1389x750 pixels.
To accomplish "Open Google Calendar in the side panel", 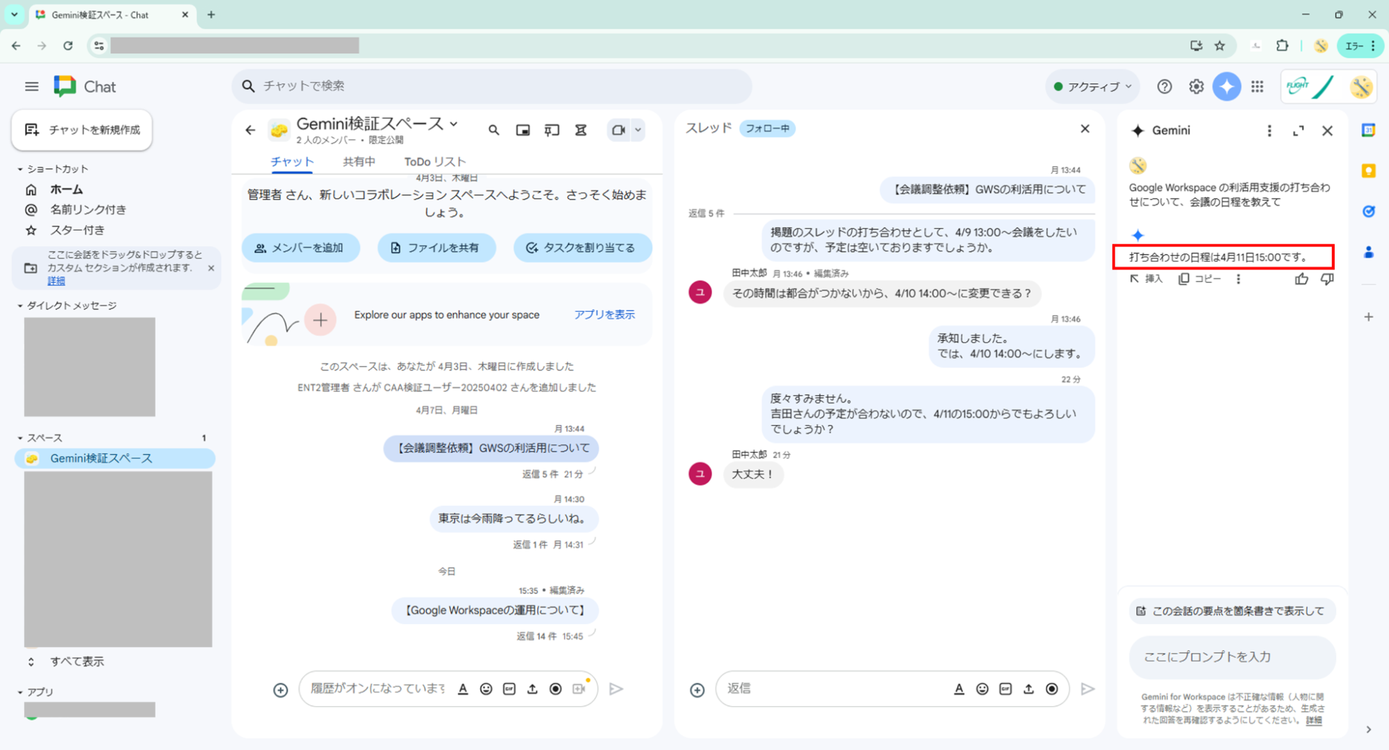I will [1368, 130].
